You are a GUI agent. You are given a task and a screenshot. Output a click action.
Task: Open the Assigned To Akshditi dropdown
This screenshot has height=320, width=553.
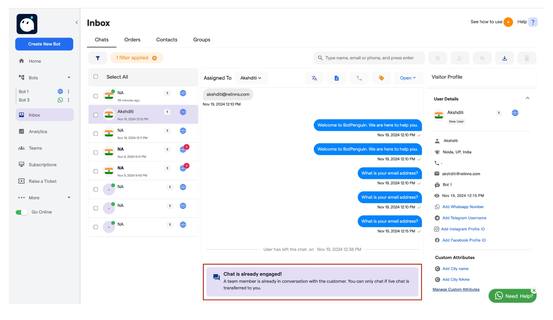click(x=251, y=78)
